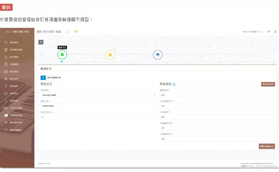Open the notification bell dropdown

coord(67,32)
